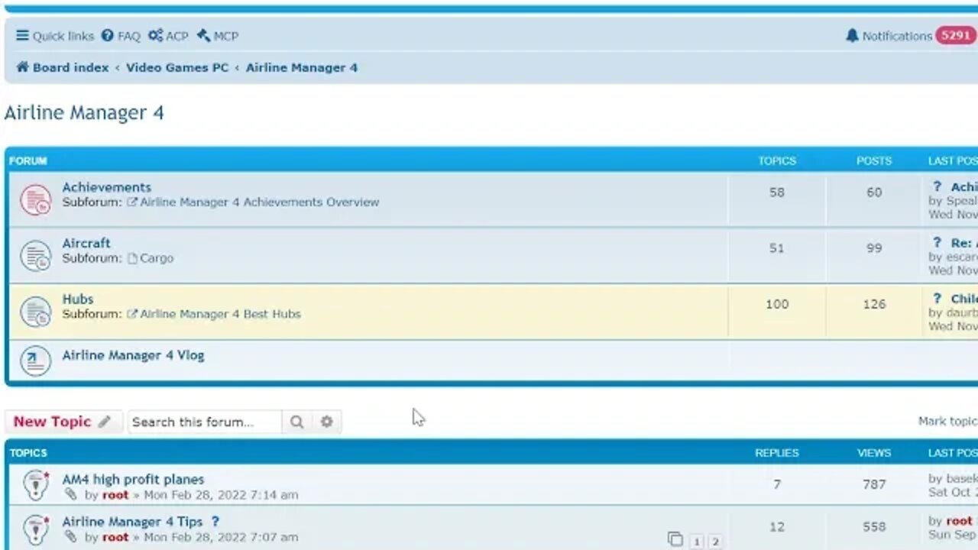Click the Hubs last post question icon
The height and width of the screenshot is (550, 978).
[x=937, y=299]
